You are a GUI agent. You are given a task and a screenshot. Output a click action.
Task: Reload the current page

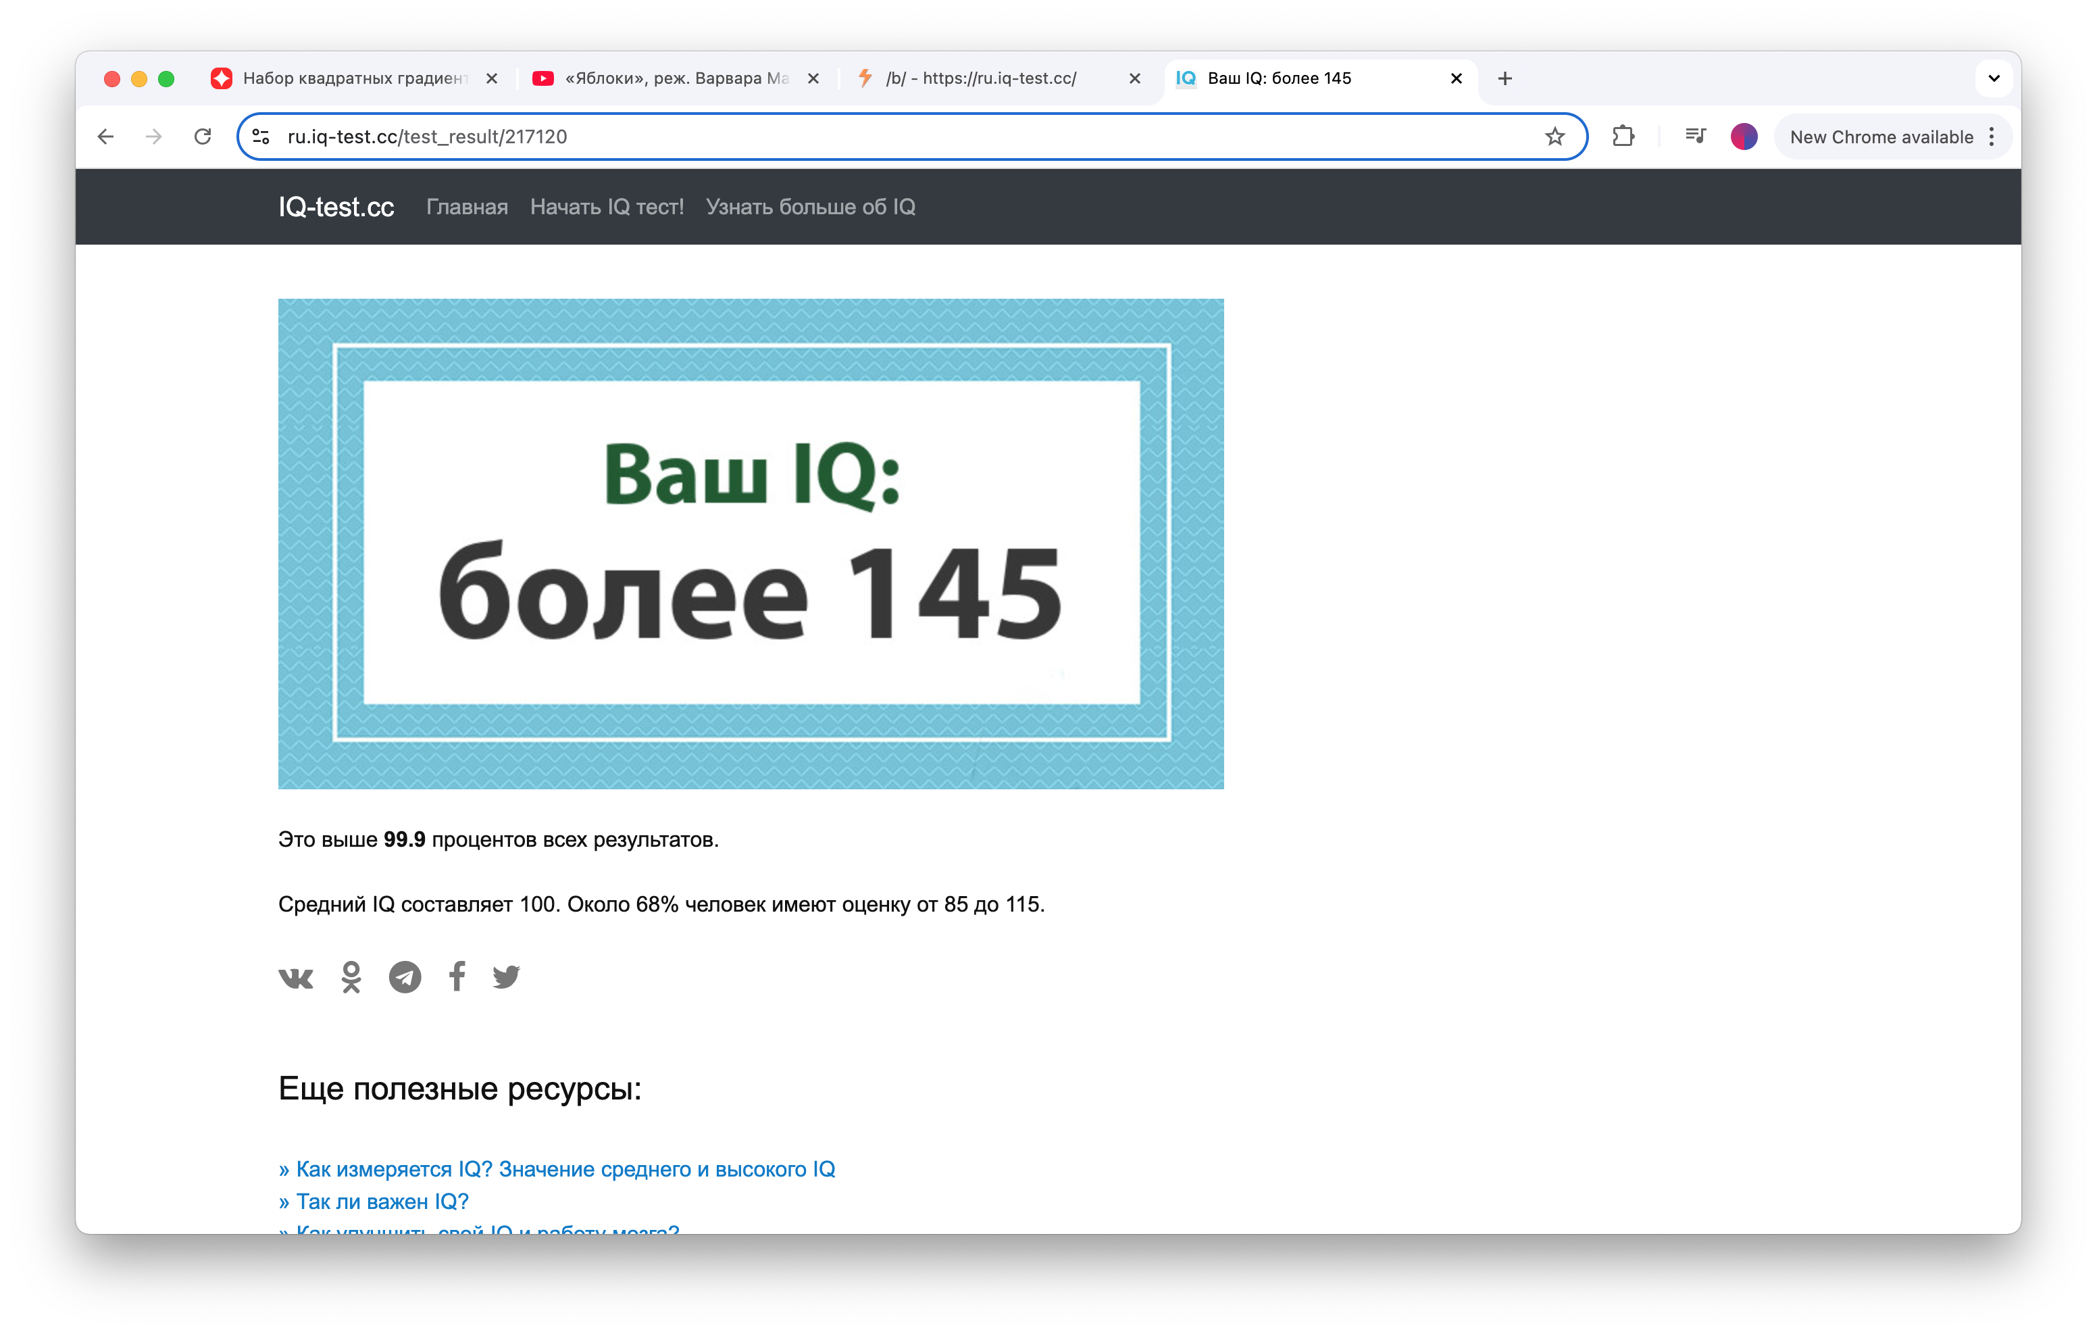click(x=203, y=137)
